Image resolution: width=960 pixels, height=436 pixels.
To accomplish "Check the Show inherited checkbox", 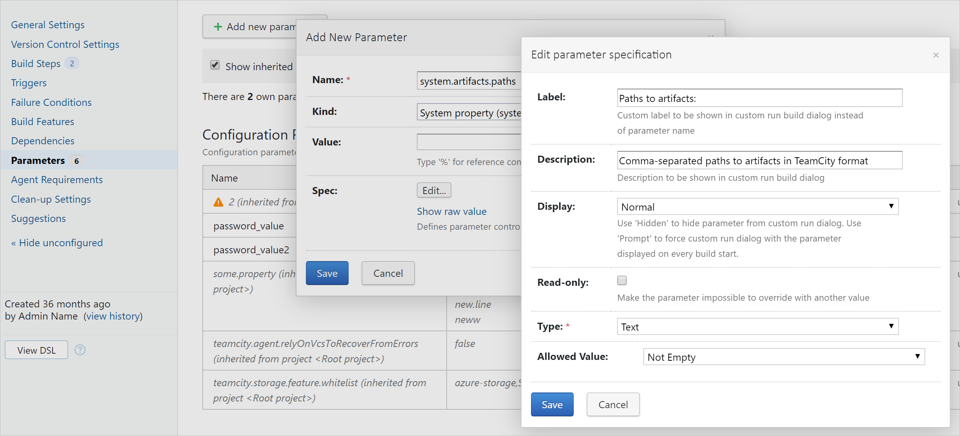I will tap(215, 65).
